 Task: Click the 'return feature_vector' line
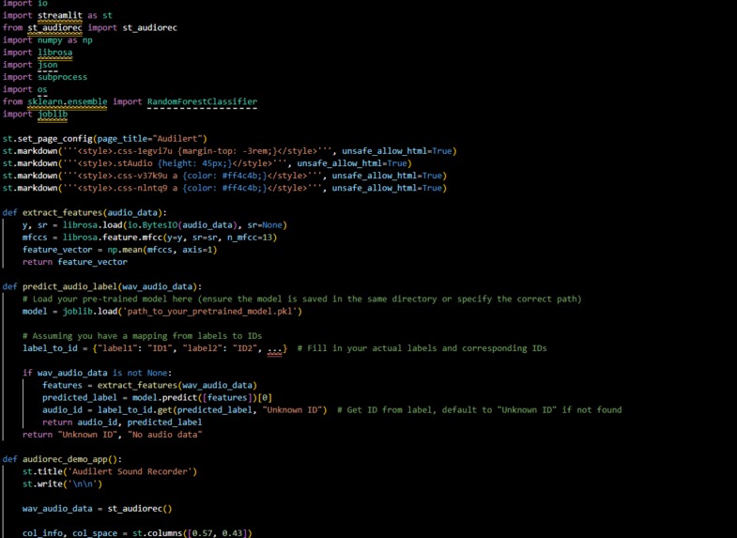pos(75,262)
